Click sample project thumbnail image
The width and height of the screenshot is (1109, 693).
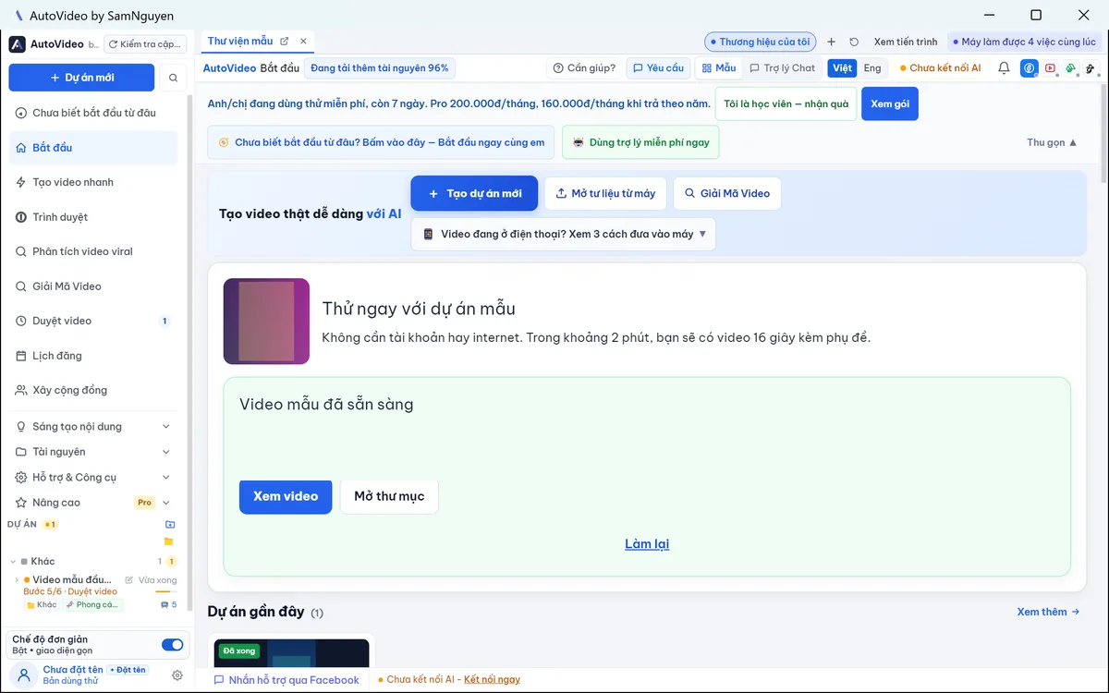pos(266,322)
